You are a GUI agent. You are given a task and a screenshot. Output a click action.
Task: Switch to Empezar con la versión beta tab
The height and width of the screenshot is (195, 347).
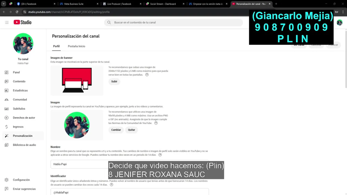click(208, 4)
